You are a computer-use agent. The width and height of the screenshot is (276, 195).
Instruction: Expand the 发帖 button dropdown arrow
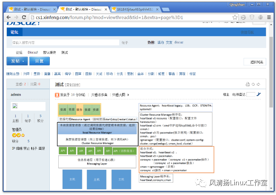23,61
